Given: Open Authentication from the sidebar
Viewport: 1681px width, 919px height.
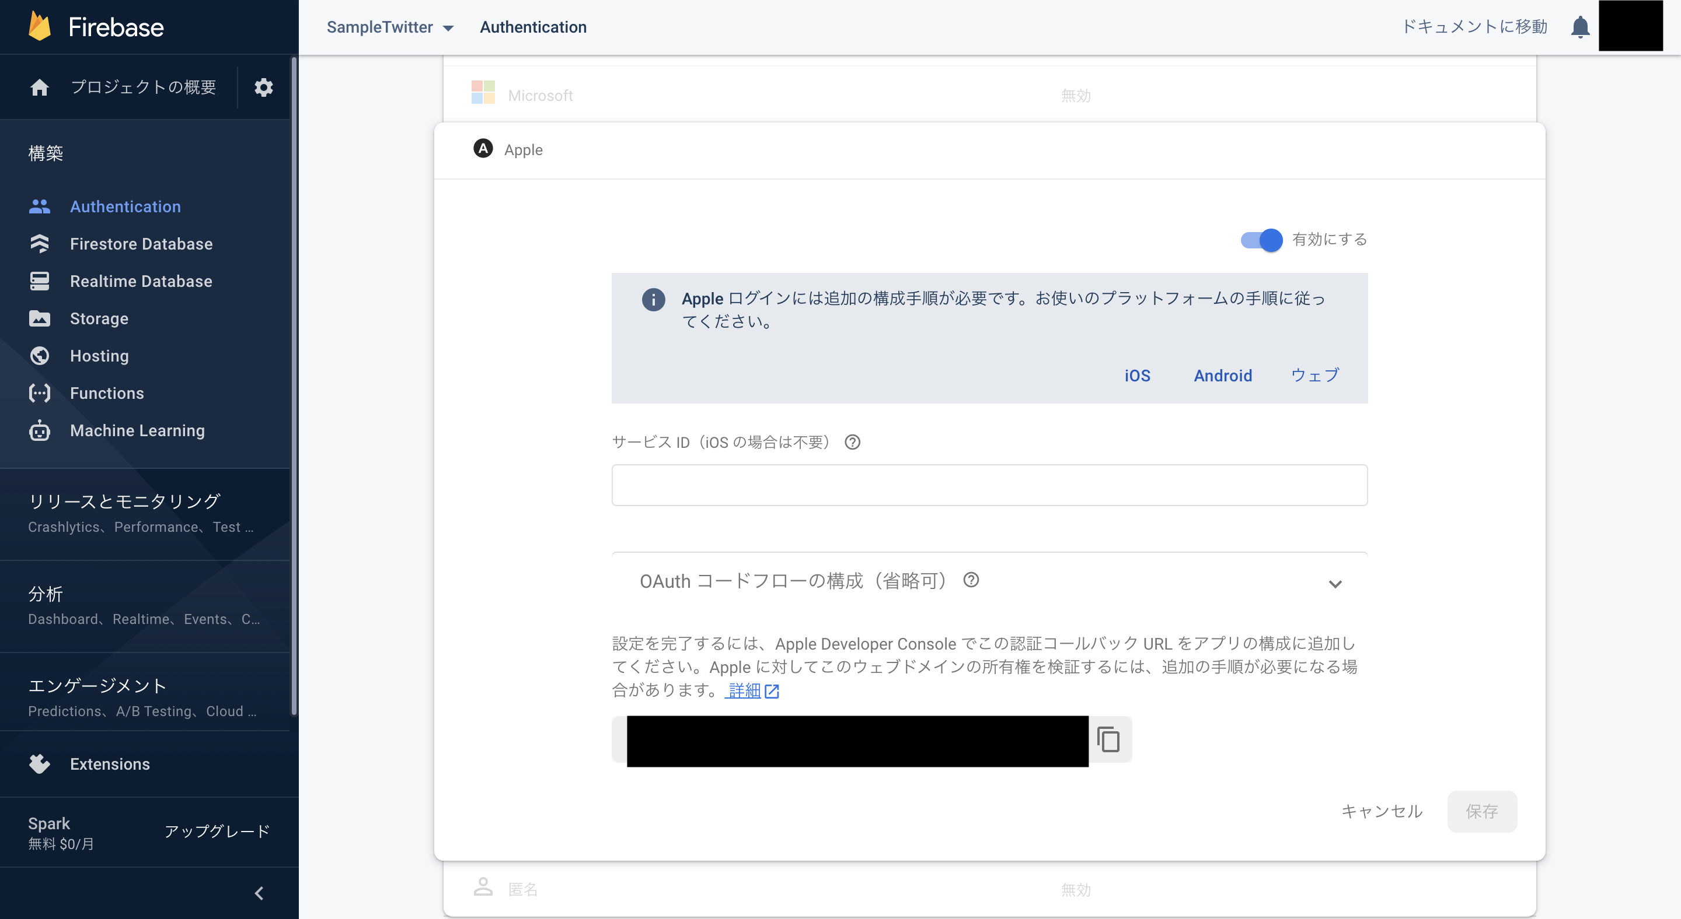Looking at the screenshot, I should [125, 206].
